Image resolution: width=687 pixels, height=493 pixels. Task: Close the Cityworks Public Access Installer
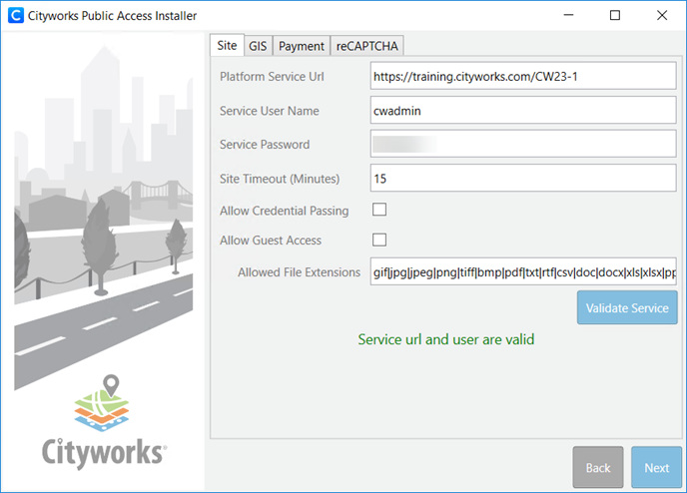[662, 16]
